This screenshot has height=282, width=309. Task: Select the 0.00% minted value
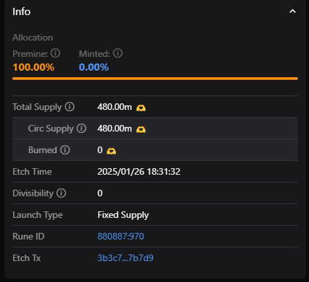pyautogui.click(x=94, y=67)
